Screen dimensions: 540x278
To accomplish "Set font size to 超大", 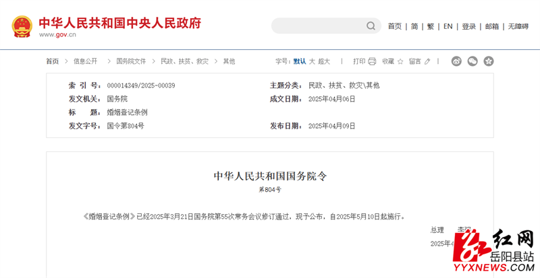I will pos(324,61).
